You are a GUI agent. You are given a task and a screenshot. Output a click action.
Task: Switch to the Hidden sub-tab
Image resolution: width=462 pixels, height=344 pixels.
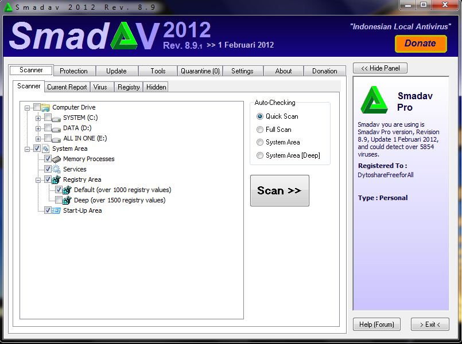156,87
